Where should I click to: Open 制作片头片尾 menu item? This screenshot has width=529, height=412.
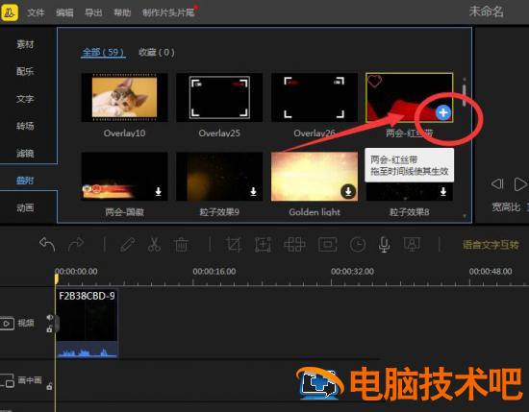tap(168, 12)
